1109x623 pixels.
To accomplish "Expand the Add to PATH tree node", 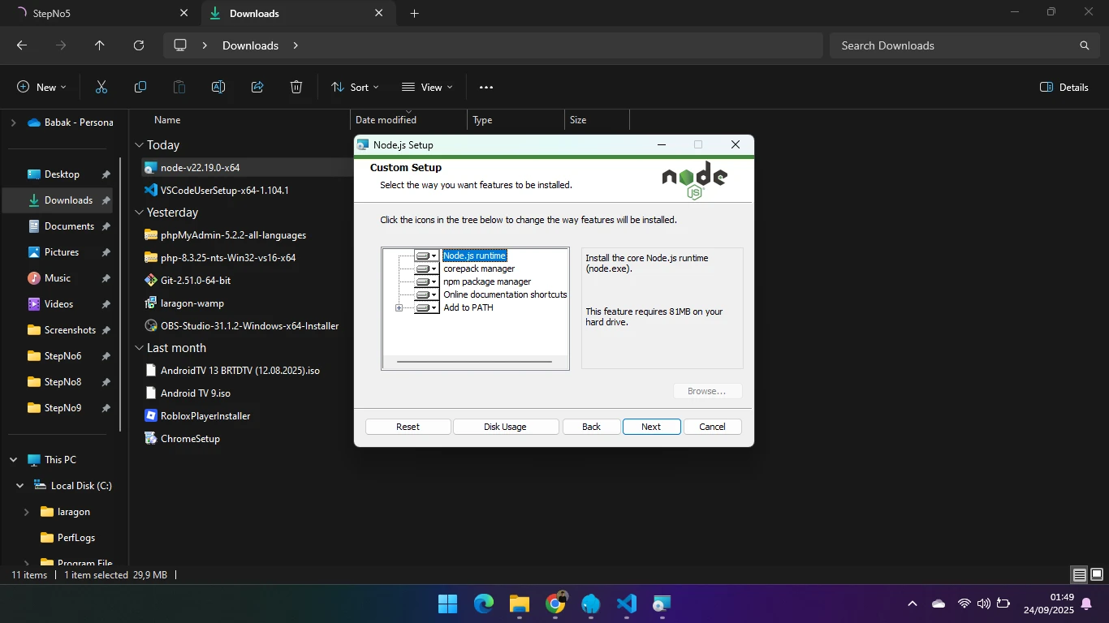I will click(x=399, y=308).
